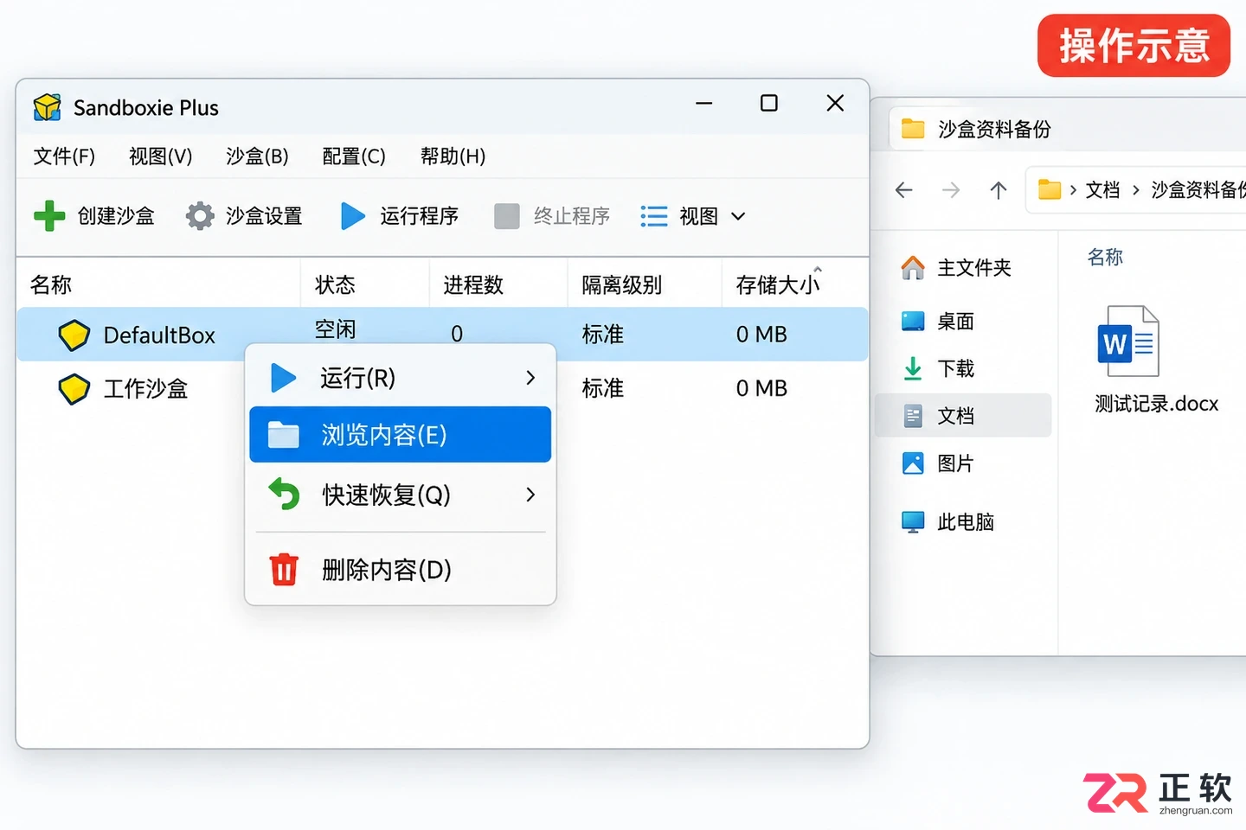This screenshot has height=830, width=1246.
Task: Click the 工作沙盒 yellow sandbox icon
Action: 74,389
